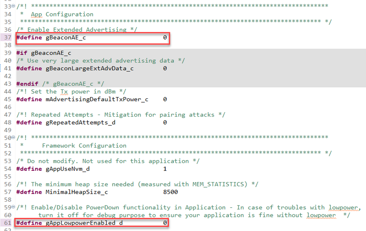Viewport: 366px width, 231px height.
Task: Click the value 0 of gAppLowpowerEnabled_d
Action: [x=165, y=223]
